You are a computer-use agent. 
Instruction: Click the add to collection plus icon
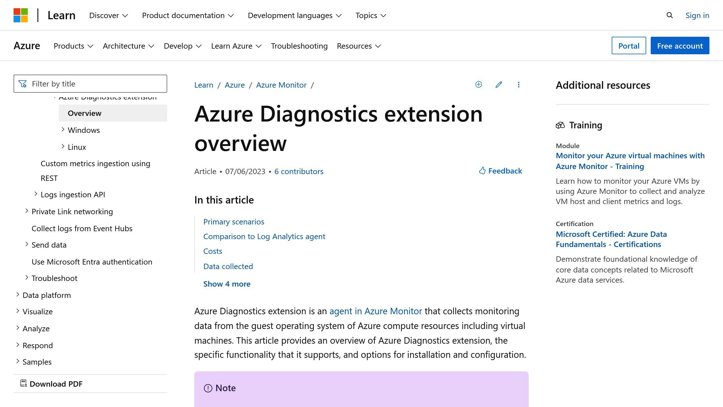(x=479, y=85)
